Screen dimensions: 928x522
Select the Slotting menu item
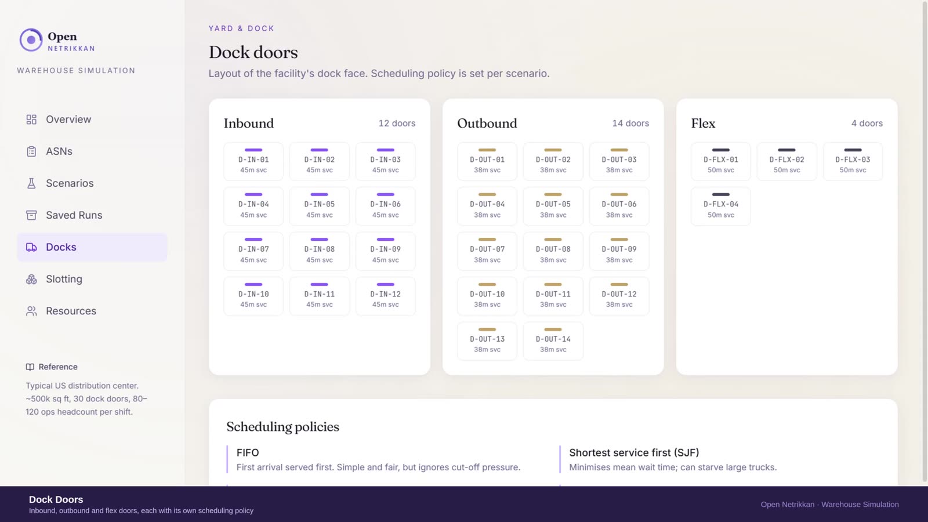click(x=92, y=279)
